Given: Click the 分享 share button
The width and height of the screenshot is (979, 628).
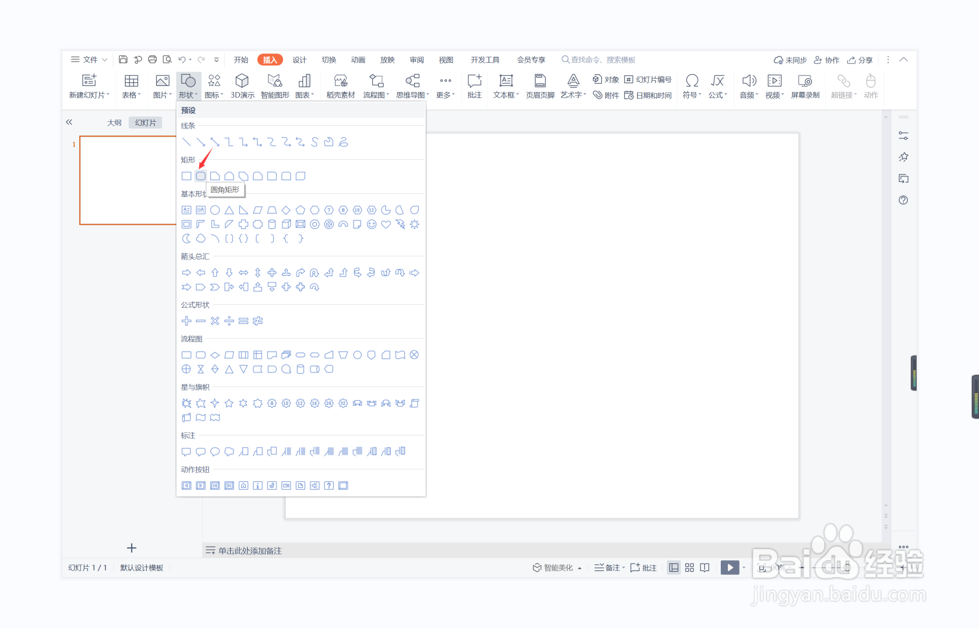Looking at the screenshot, I should [860, 59].
